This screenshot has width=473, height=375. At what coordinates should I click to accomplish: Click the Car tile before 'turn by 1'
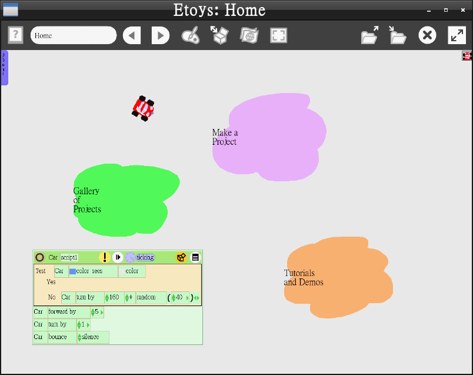(41, 324)
